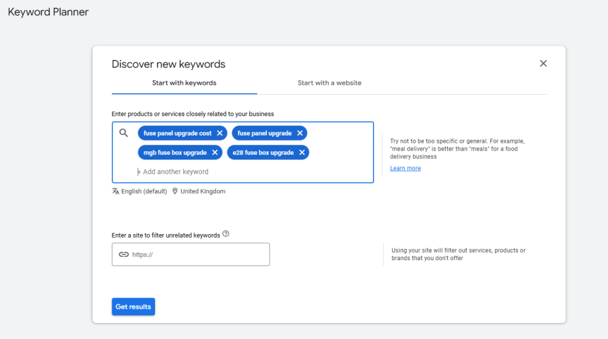Click the 'Keyword Planner' page title
Image resolution: width=608 pixels, height=339 pixels.
coord(48,12)
